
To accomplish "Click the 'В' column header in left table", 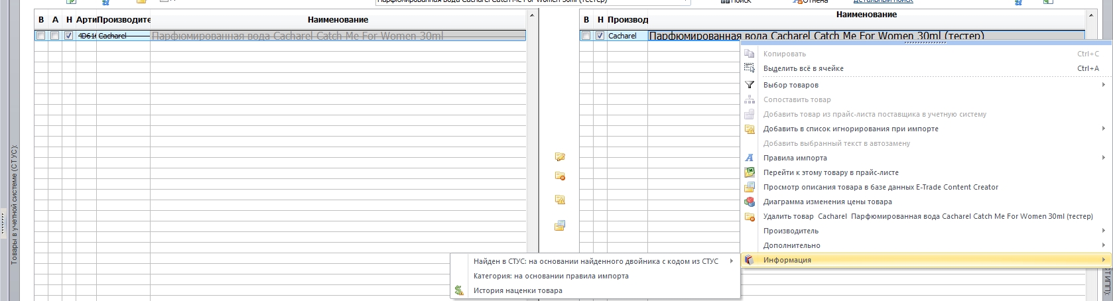I will pos(41,20).
